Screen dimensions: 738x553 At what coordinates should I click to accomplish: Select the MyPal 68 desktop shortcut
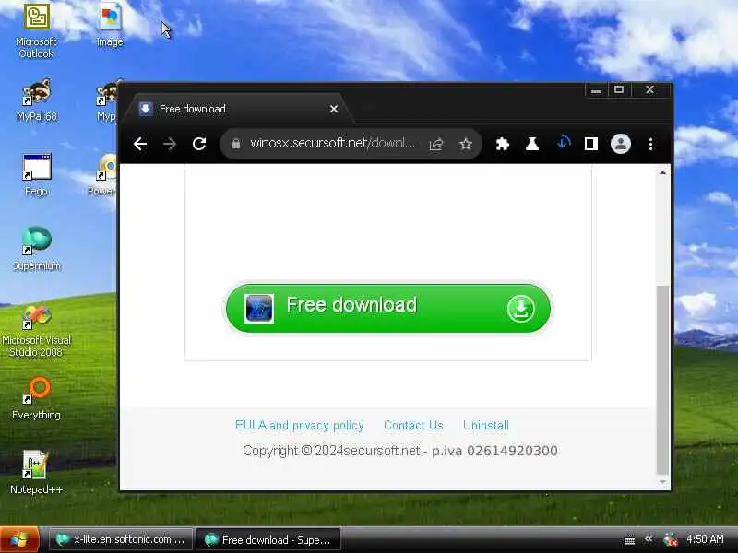point(36,100)
